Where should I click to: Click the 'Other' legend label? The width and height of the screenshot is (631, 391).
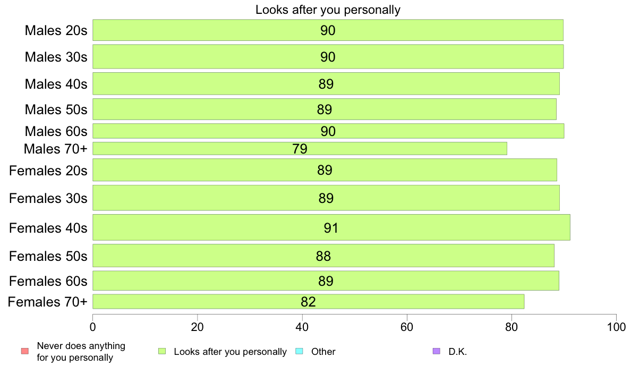323,352
